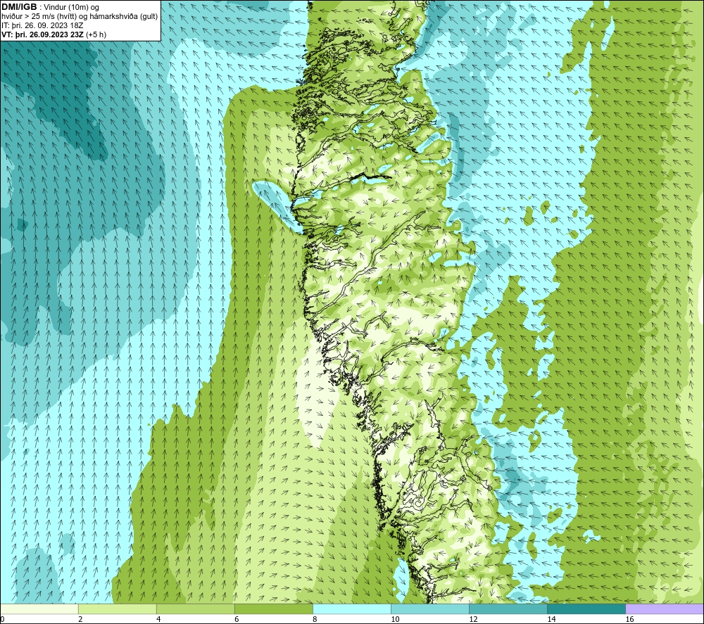This screenshot has height=624, width=704.
Task: Click the legend label '12'
Action: [473, 620]
